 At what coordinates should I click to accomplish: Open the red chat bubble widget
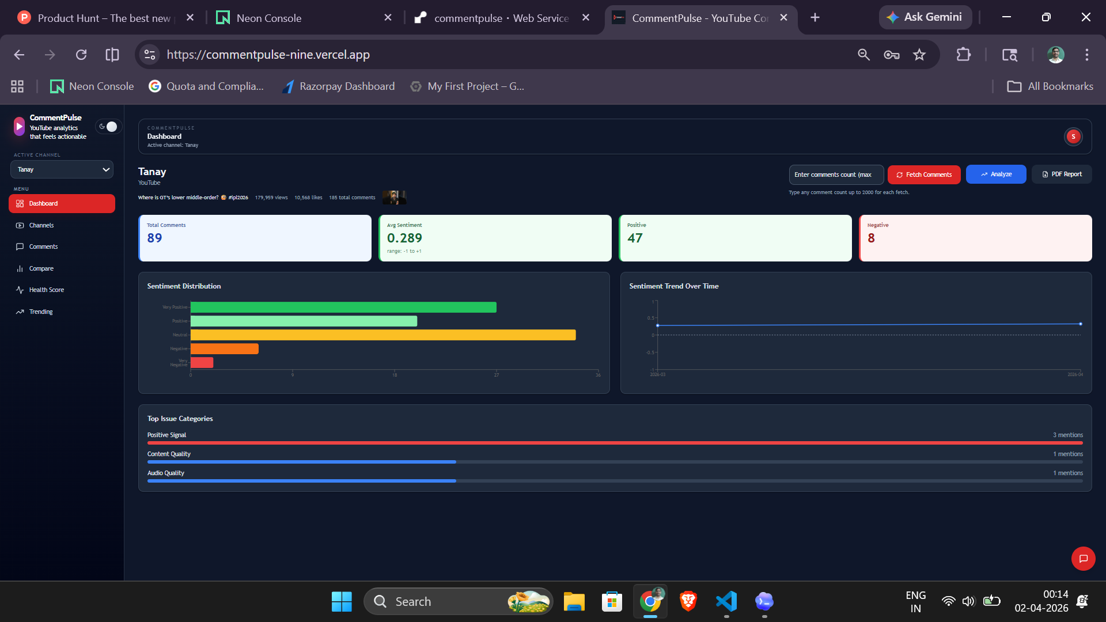[x=1083, y=558]
